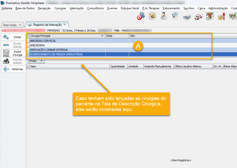Click the document with pen icon
Screen dimensions: 237x168
[175, 16]
